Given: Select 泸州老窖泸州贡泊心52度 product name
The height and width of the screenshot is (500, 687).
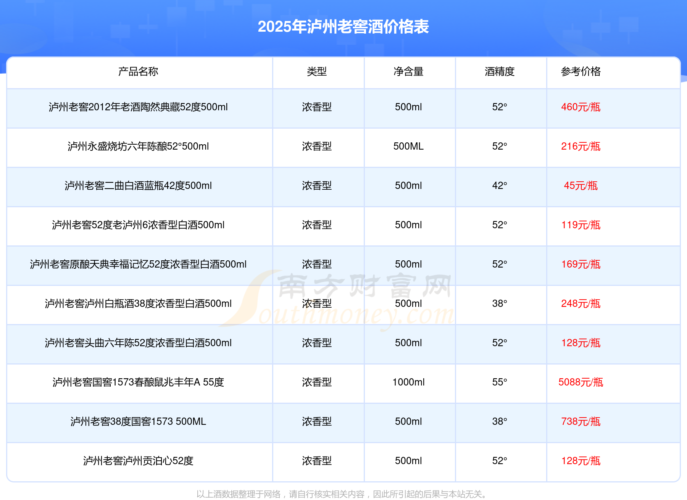Looking at the screenshot, I should click(138, 461).
